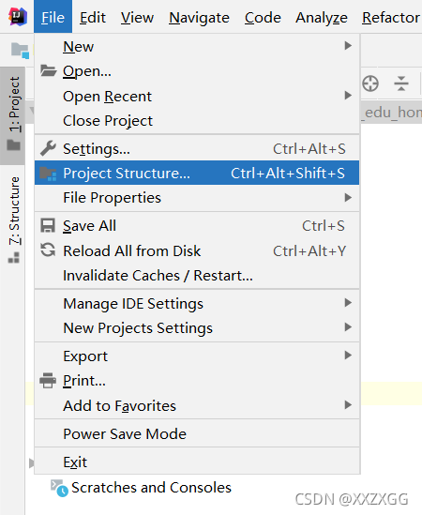
Task: Click the wrench icon beside Settings
Action: (48, 148)
